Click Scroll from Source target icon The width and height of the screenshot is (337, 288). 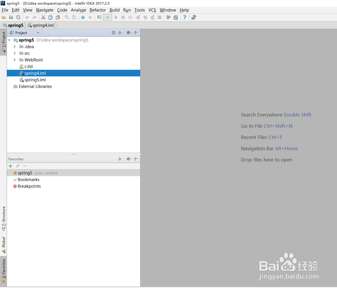click(114, 33)
